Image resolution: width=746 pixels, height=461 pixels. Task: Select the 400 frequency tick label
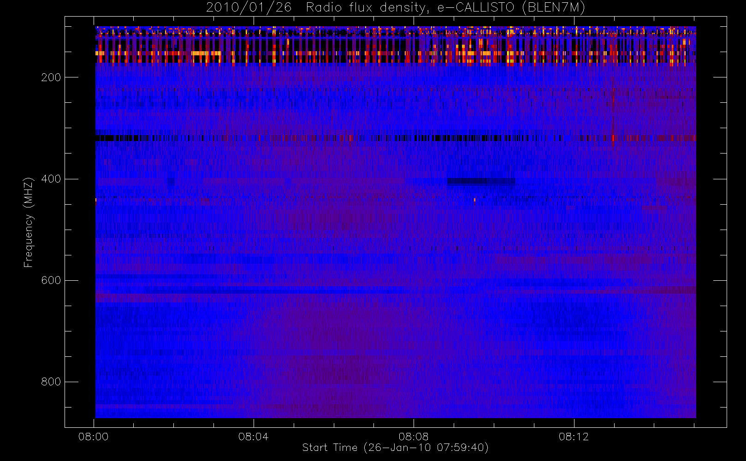click(x=51, y=179)
